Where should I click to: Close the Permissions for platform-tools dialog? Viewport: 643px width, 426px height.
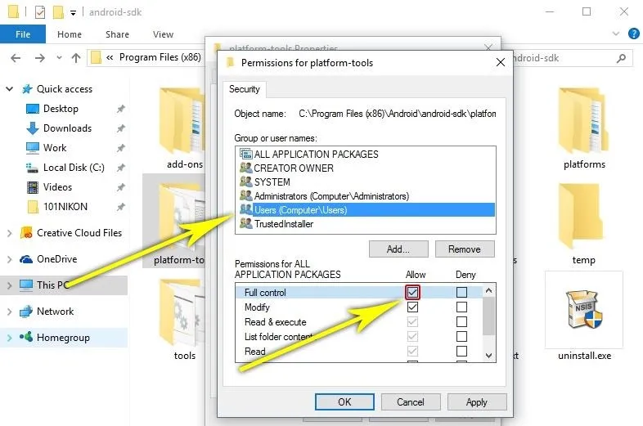[x=501, y=62]
